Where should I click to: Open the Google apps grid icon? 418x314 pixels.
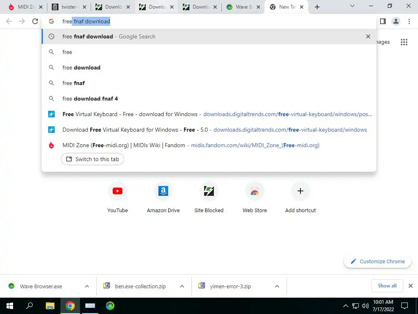pyautogui.click(x=404, y=42)
